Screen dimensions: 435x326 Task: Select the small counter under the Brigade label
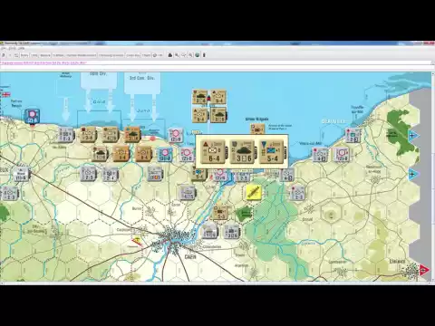coord(257,129)
